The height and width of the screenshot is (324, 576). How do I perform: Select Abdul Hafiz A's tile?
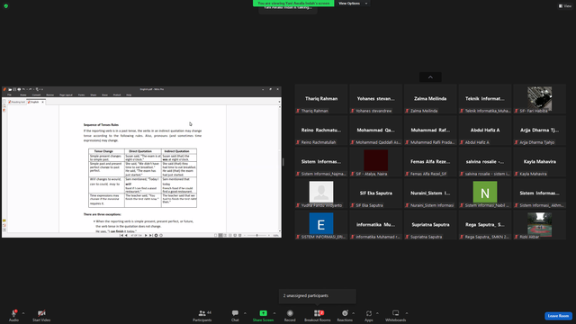[485, 130]
